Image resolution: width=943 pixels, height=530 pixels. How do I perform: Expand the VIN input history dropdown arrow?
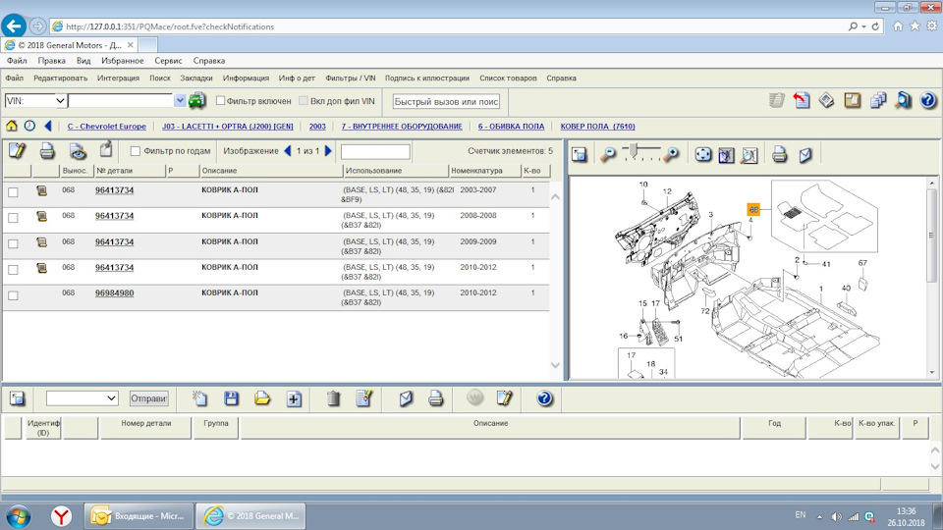[179, 101]
